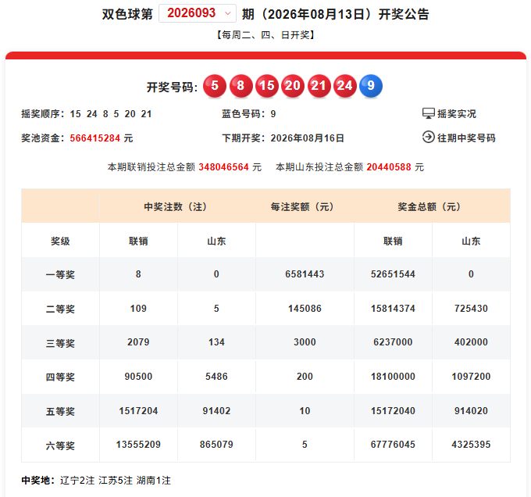Image resolution: width=531 pixels, height=497 pixels.
Task: Select Shandong third prize count 134
Action: click(216, 341)
